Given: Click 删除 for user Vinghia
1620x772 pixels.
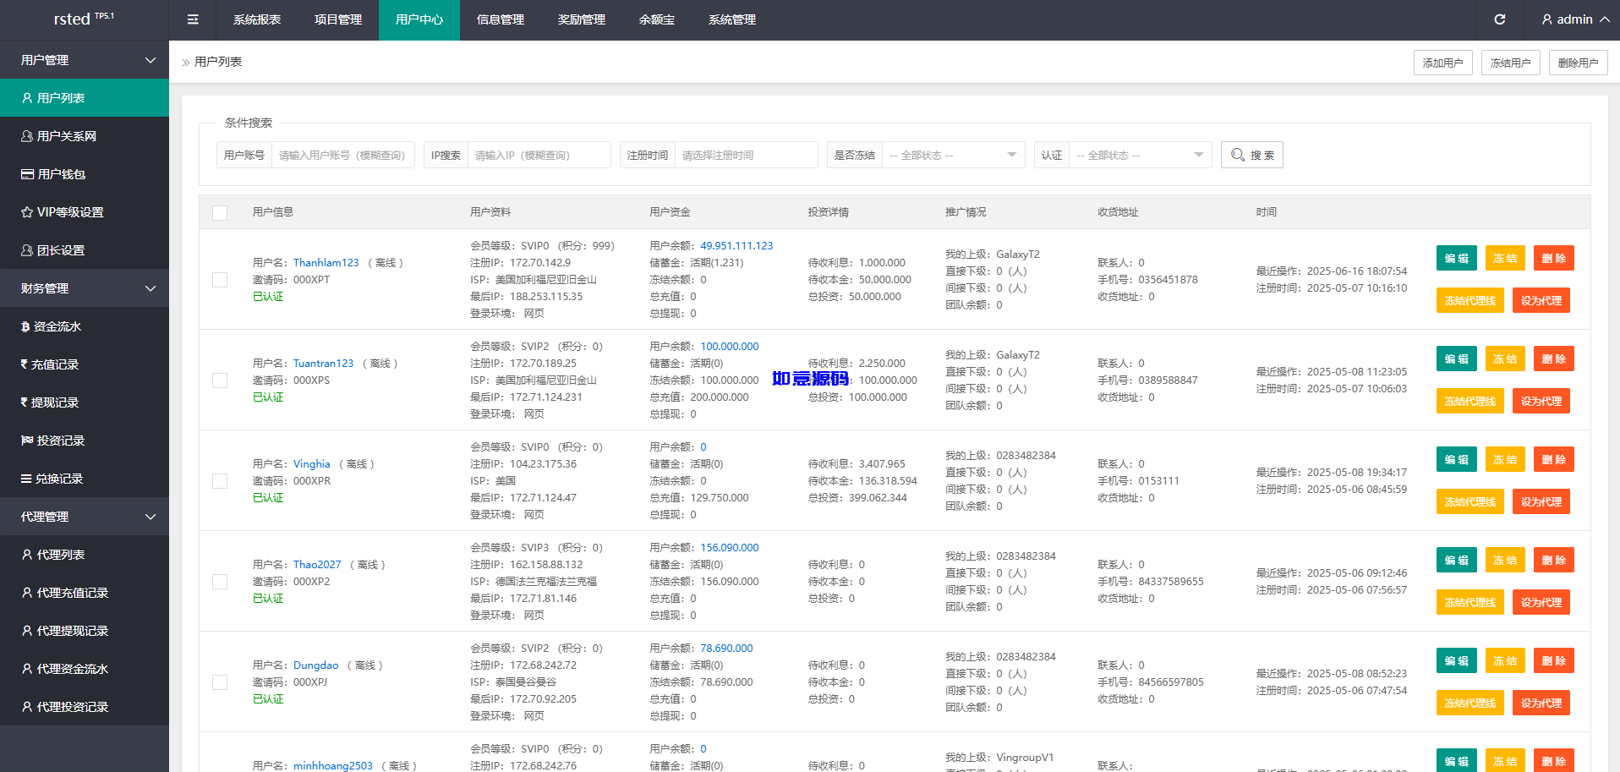Looking at the screenshot, I should click(x=1554, y=459).
